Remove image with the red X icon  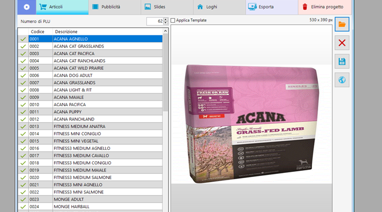coord(342,43)
